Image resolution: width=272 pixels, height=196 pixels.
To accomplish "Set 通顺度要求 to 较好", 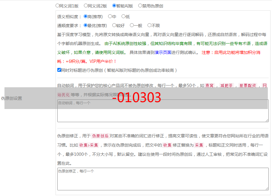I will [x=114, y=25].
